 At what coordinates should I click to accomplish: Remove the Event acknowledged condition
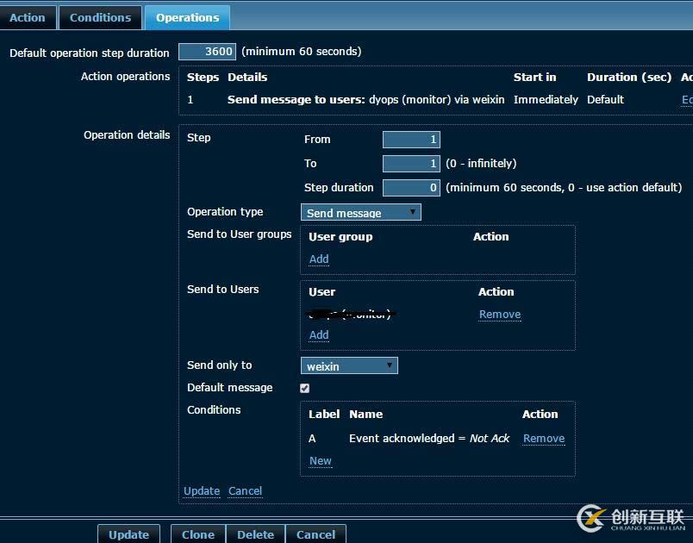544,439
